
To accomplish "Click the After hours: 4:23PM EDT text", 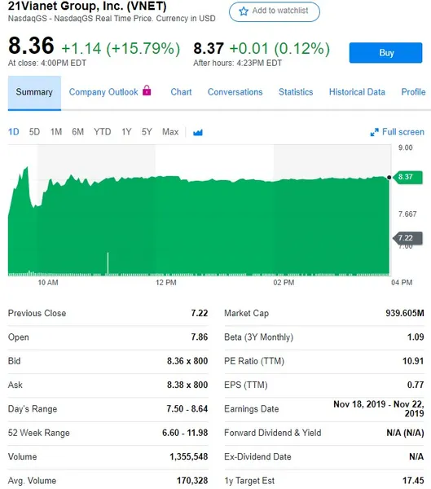I will pos(237,63).
